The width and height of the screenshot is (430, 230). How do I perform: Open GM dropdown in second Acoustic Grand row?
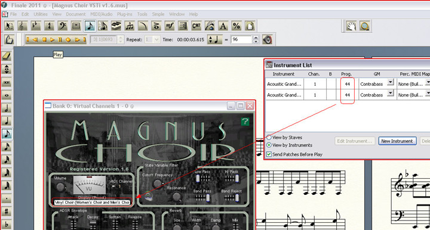point(391,93)
